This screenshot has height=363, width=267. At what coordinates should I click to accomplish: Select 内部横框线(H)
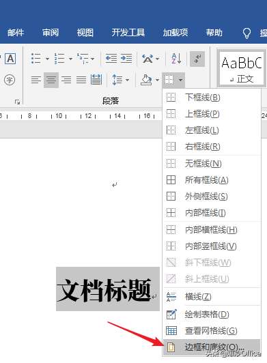212,230
